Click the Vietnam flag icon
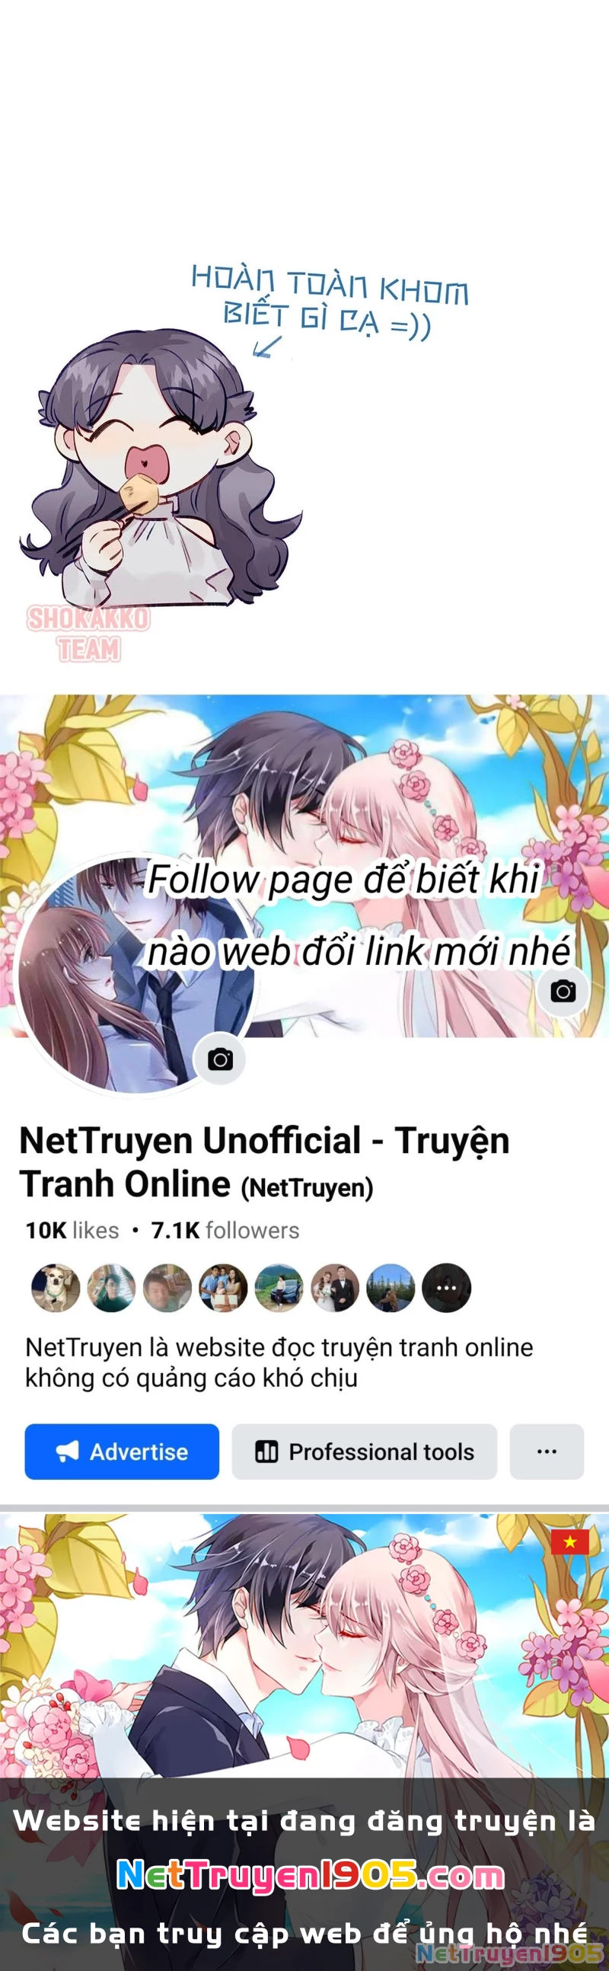The image size is (609, 1971). coord(570,1541)
